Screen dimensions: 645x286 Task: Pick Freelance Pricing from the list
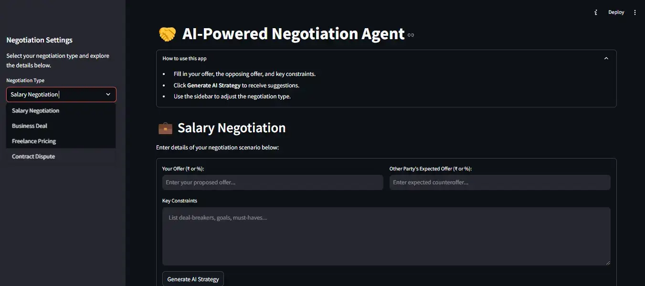click(x=34, y=141)
